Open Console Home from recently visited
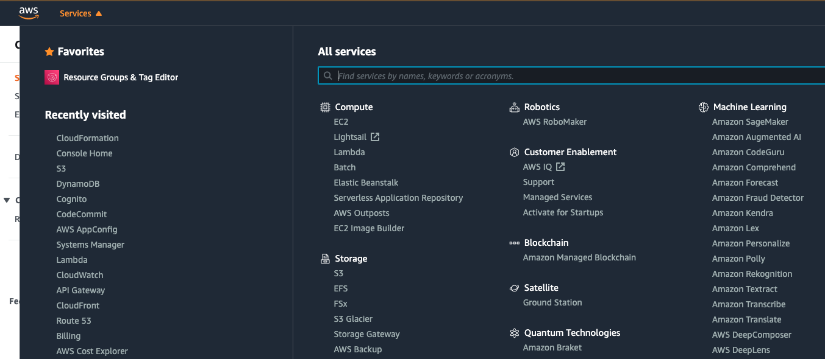825x359 pixels. [x=84, y=153]
